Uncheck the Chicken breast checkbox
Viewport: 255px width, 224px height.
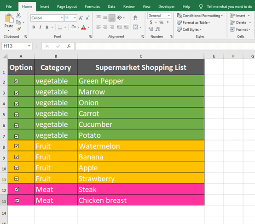pos(17,201)
